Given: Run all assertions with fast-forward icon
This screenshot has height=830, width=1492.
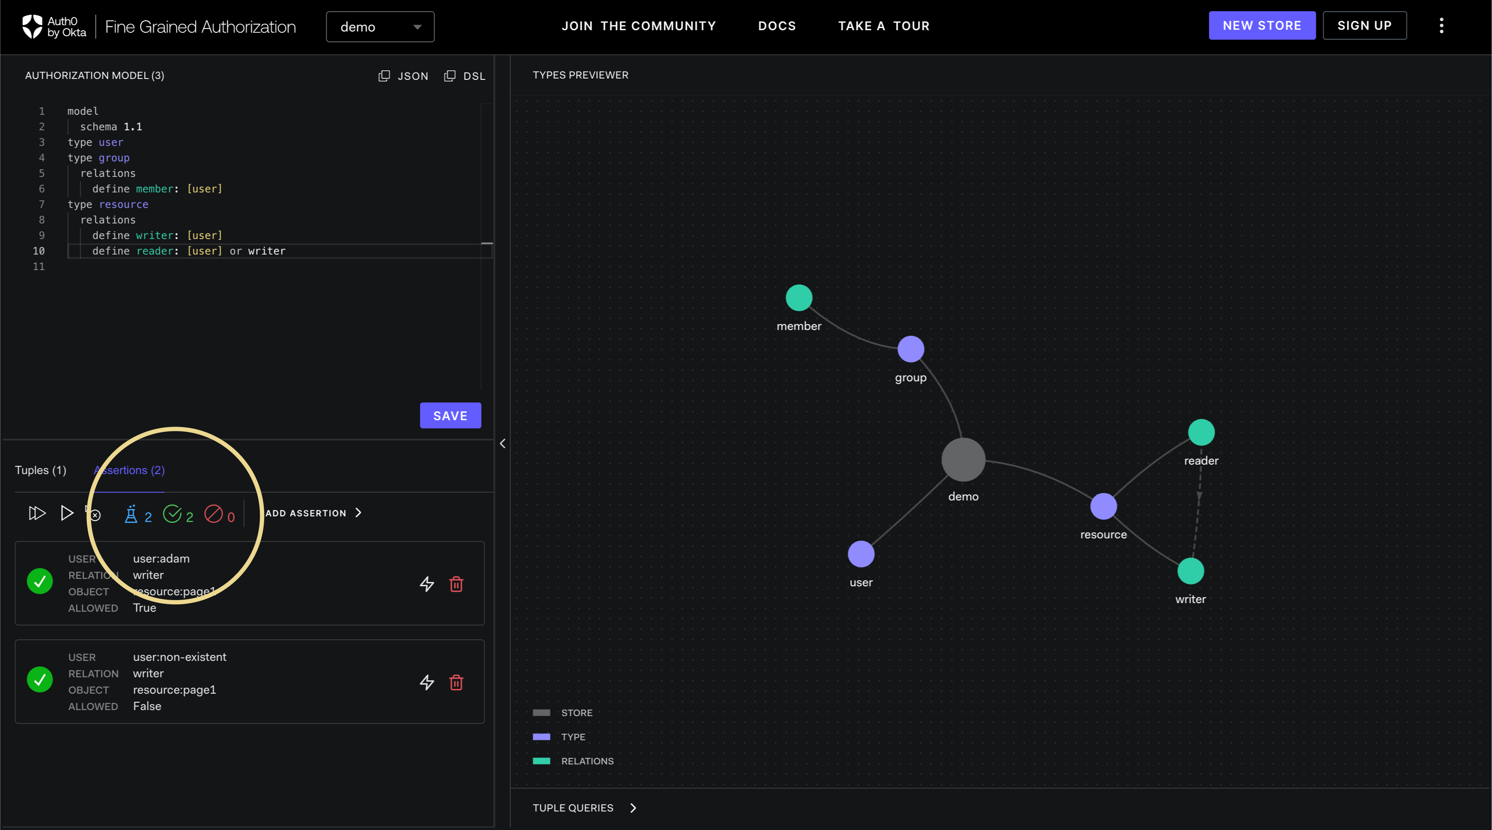Looking at the screenshot, I should [x=37, y=513].
